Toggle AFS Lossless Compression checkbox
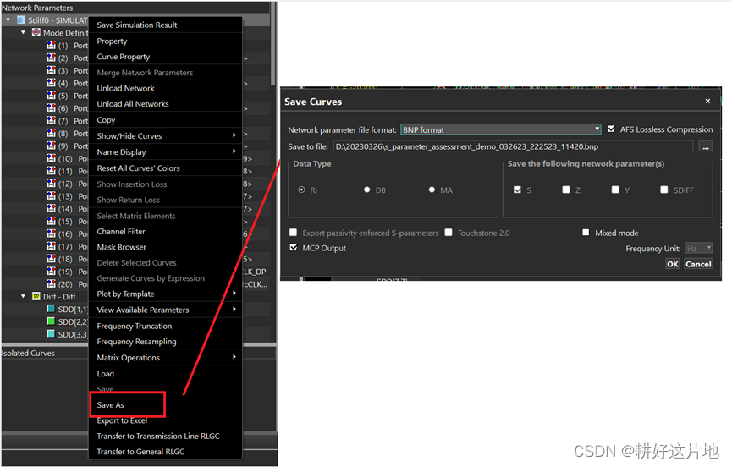Image resolution: width=732 pixels, height=467 pixels. (611, 129)
